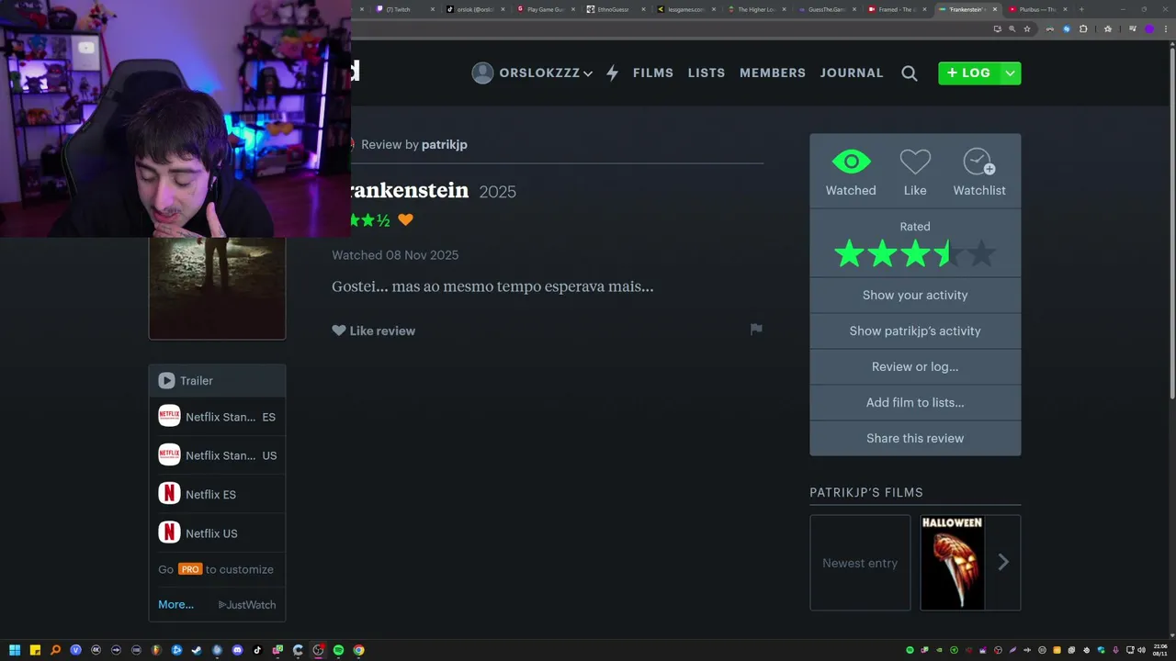
Task: Click the PRO badge to customize services
Action: coord(190,569)
